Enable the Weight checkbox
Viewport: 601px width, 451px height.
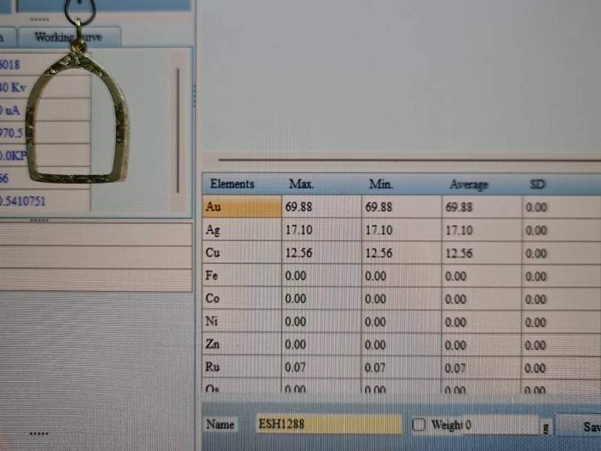[x=419, y=425]
